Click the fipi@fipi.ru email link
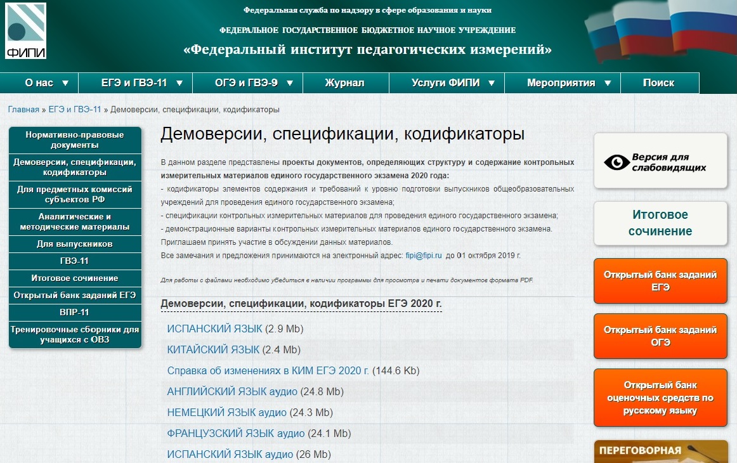The width and height of the screenshot is (737, 463). (424, 255)
